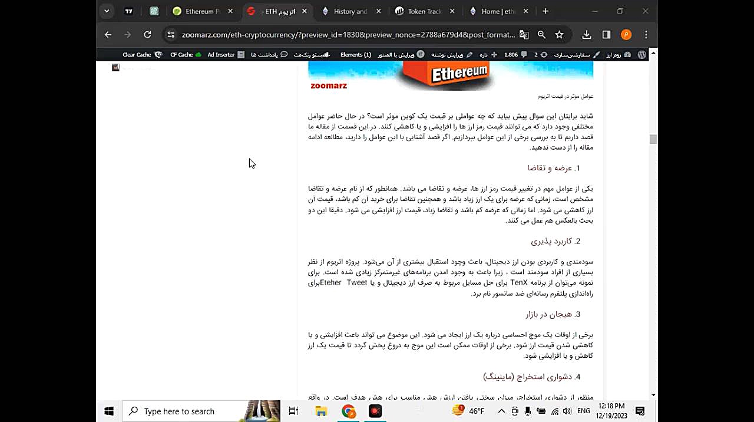Open Elements (1) in admin bar
The width and height of the screenshot is (754, 422).
click(x=355, y=55)
